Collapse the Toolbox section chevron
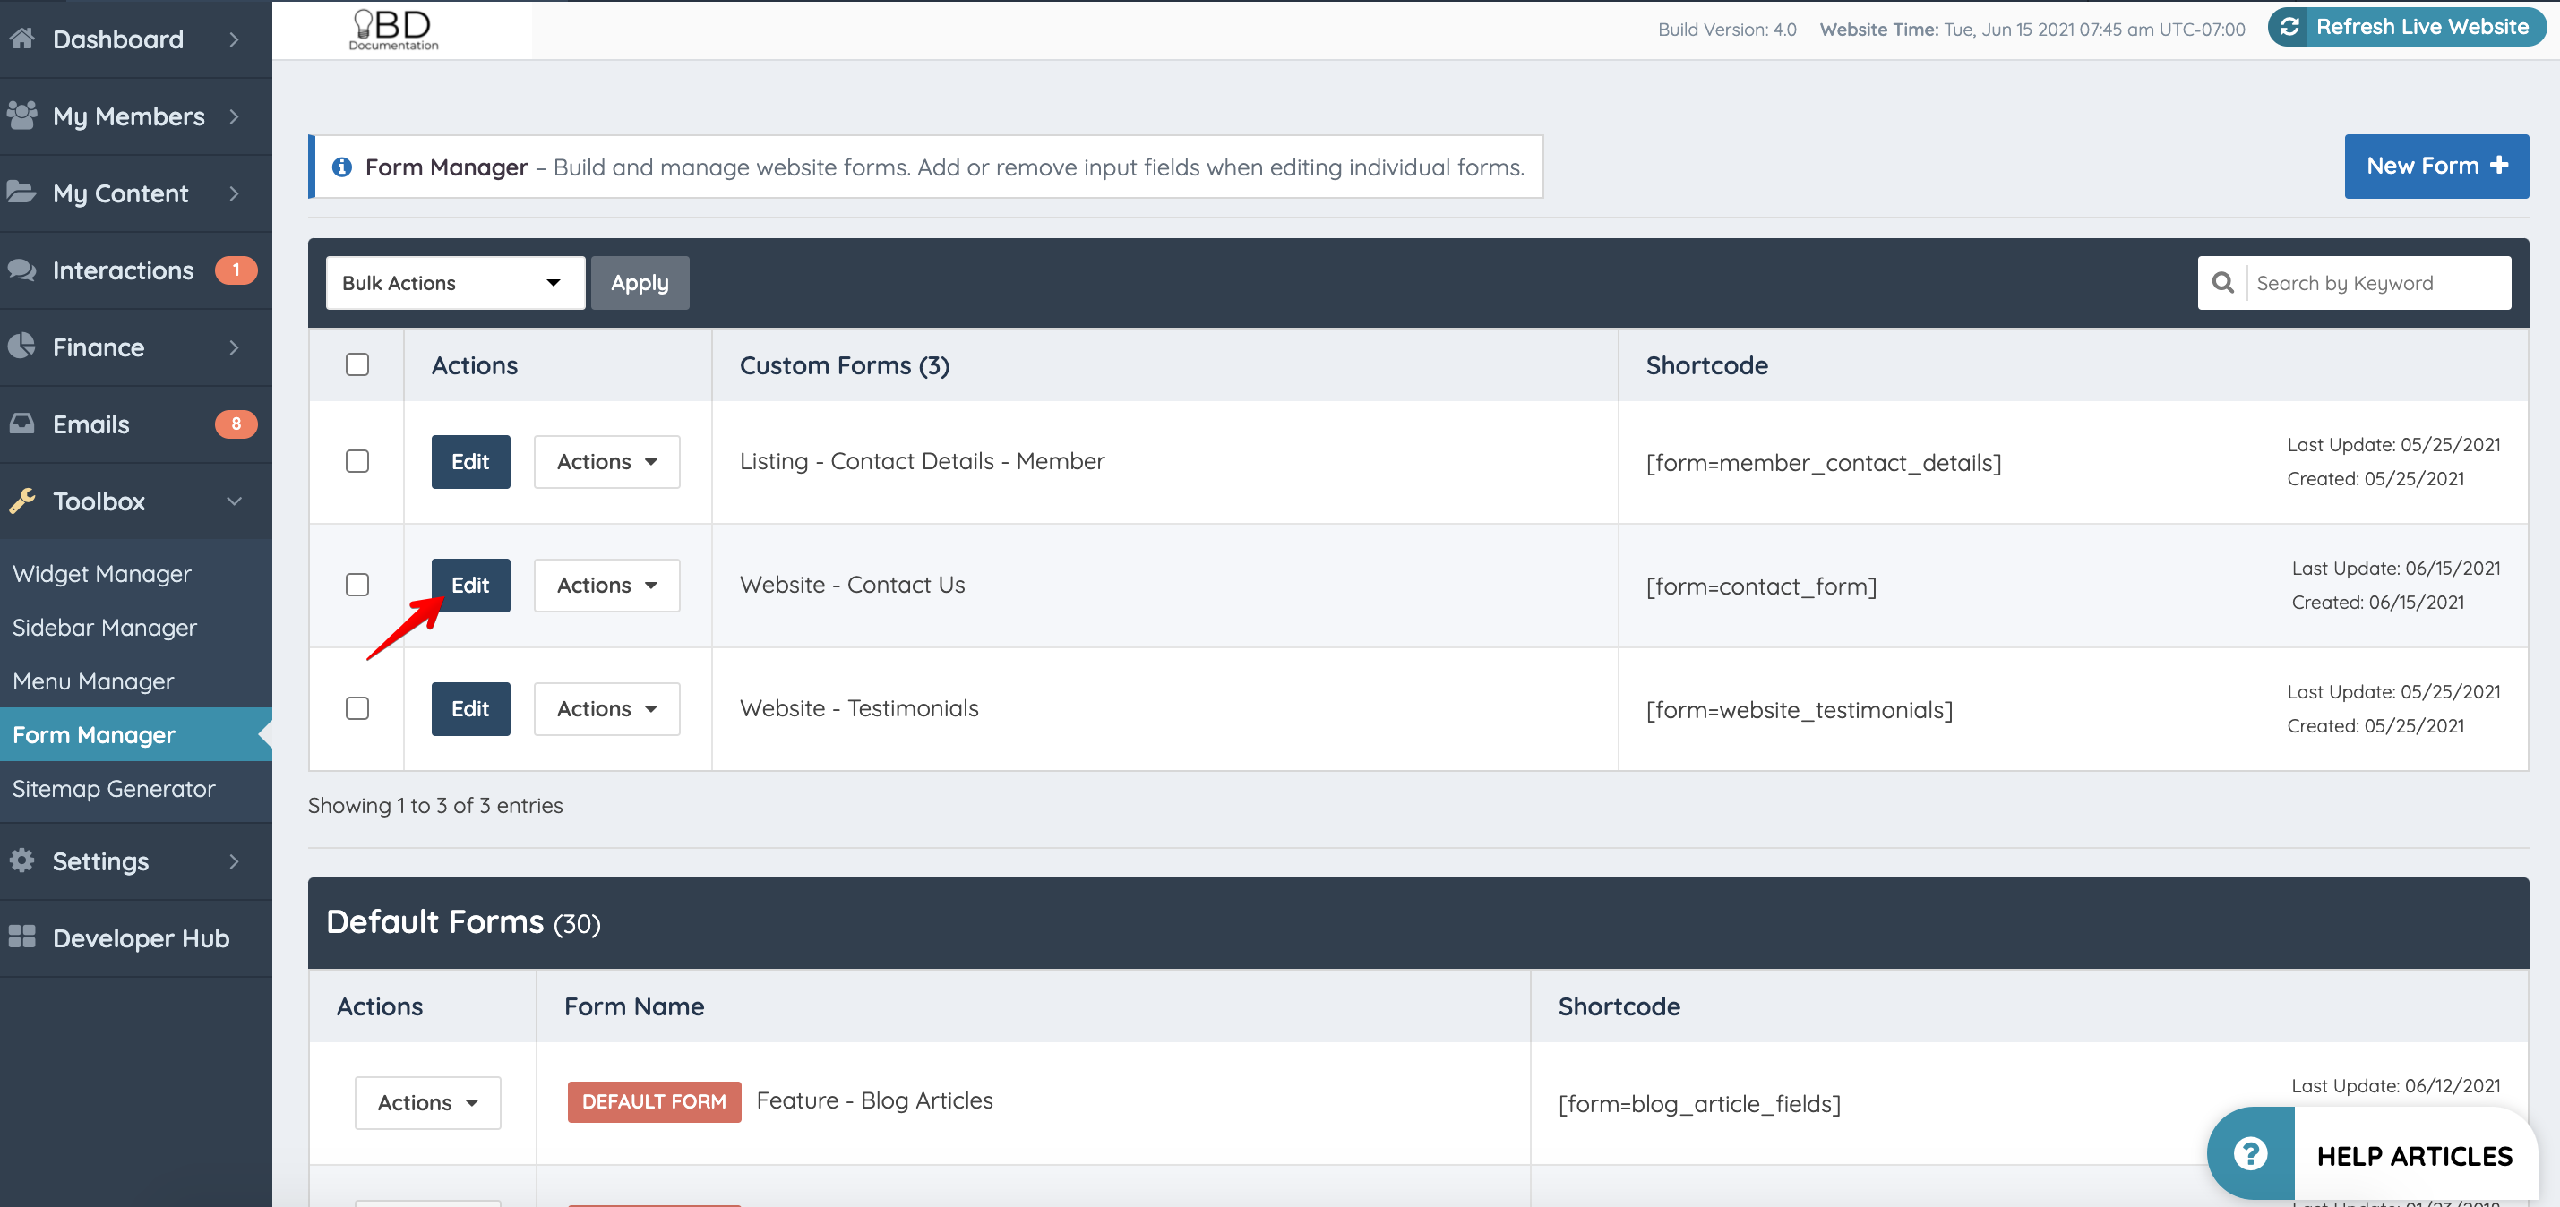This screenshot has height=1207, width=2560. [x=235, y=501]
